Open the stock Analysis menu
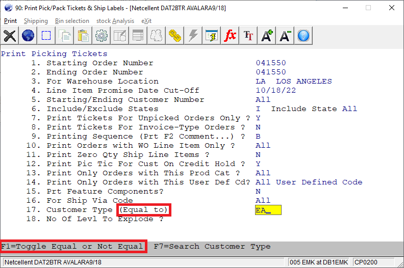This screenshot has height=268, width=404. 115,21
